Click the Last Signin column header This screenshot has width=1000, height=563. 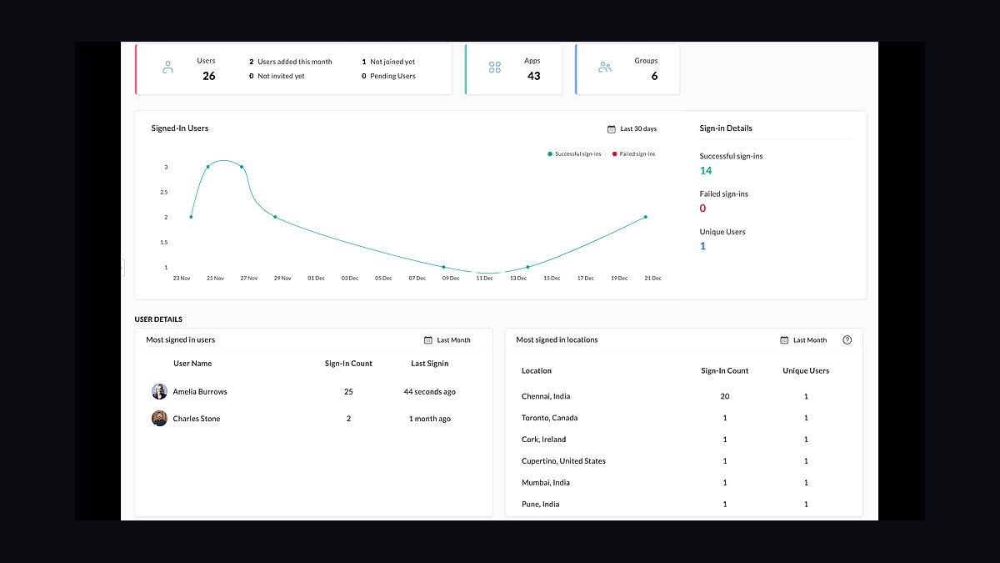430,364
